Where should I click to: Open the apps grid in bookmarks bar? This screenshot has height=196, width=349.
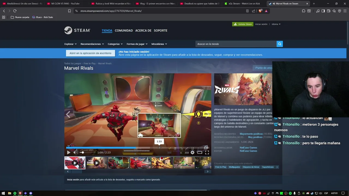(x=4, y=17)
